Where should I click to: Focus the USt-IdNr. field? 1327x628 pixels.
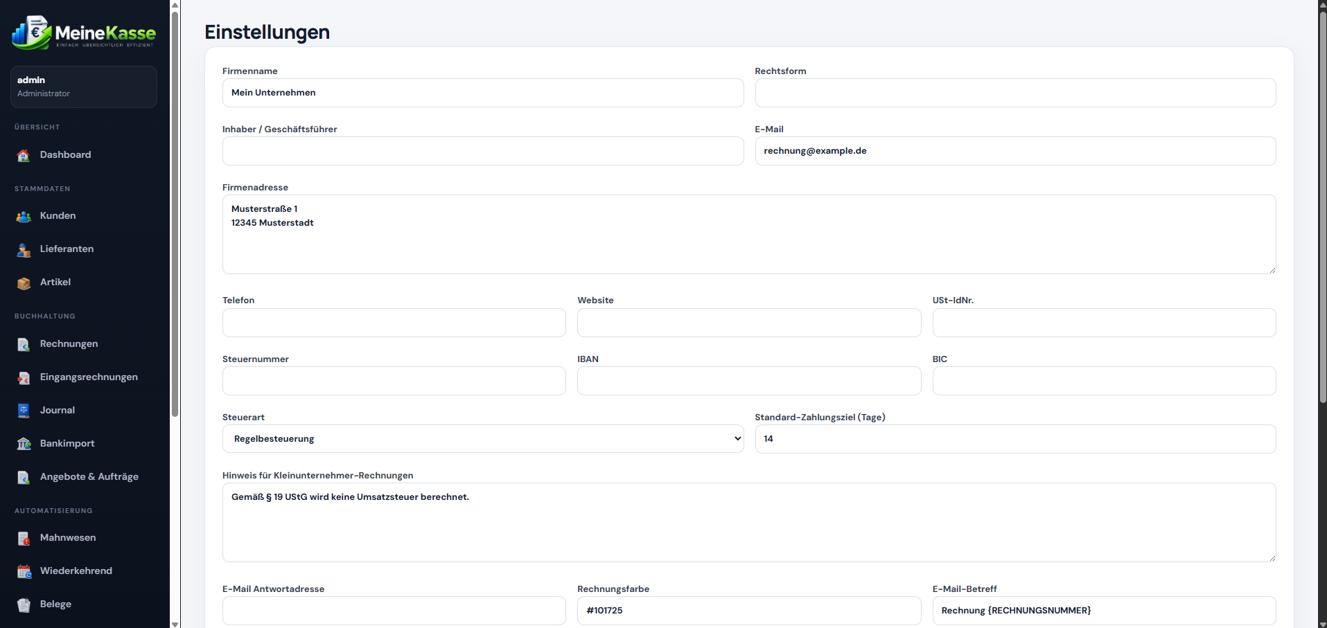tap(1104, 323)
